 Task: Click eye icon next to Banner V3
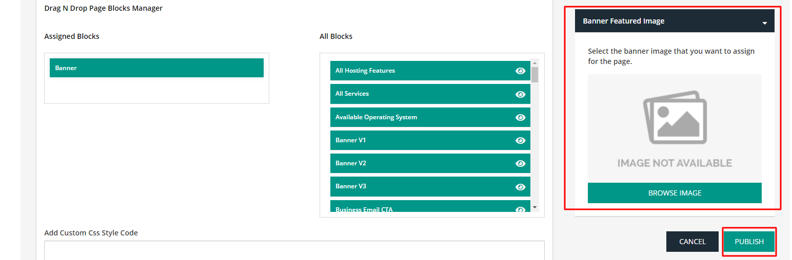tap(520, 187)
